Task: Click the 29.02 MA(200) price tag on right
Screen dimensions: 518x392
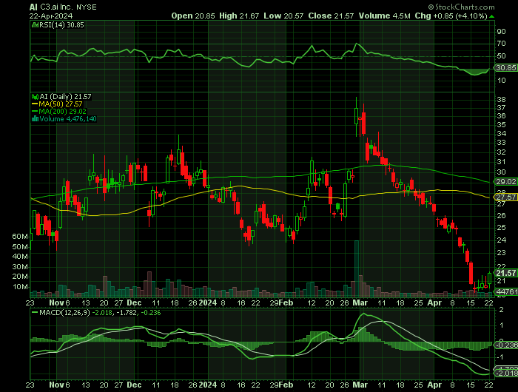Action: (506, 182)
